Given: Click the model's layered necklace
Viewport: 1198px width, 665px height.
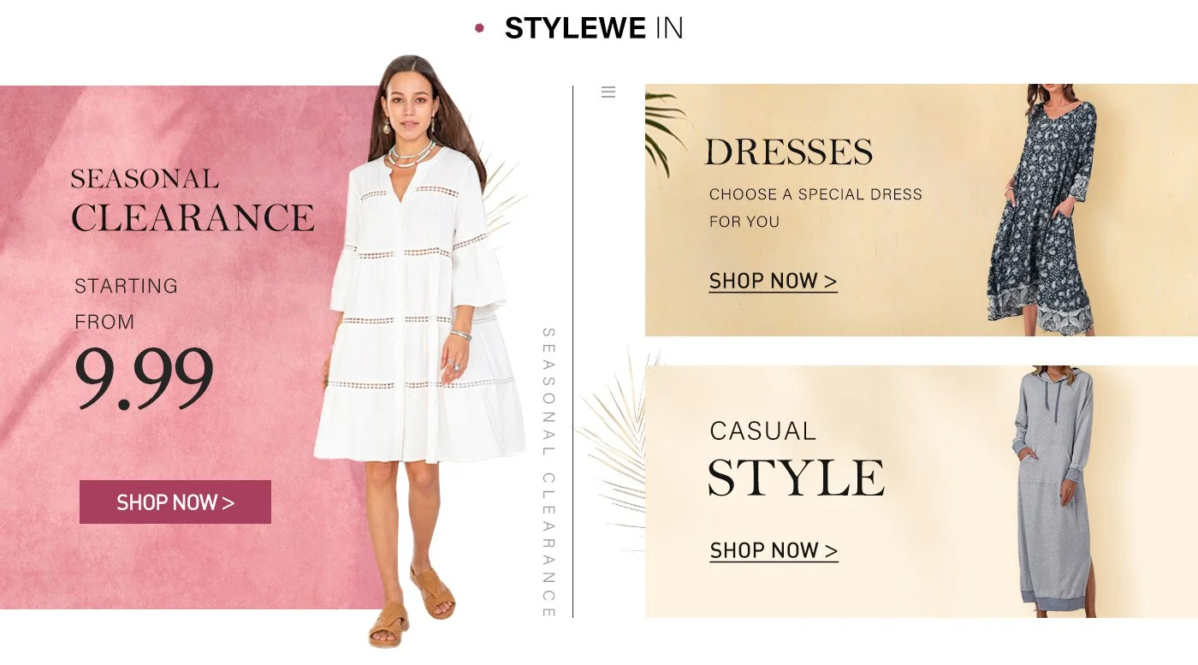Looking at the screenshot, I should [411, 155].
